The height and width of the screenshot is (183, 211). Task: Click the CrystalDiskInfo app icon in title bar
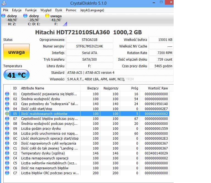(4, 3)
